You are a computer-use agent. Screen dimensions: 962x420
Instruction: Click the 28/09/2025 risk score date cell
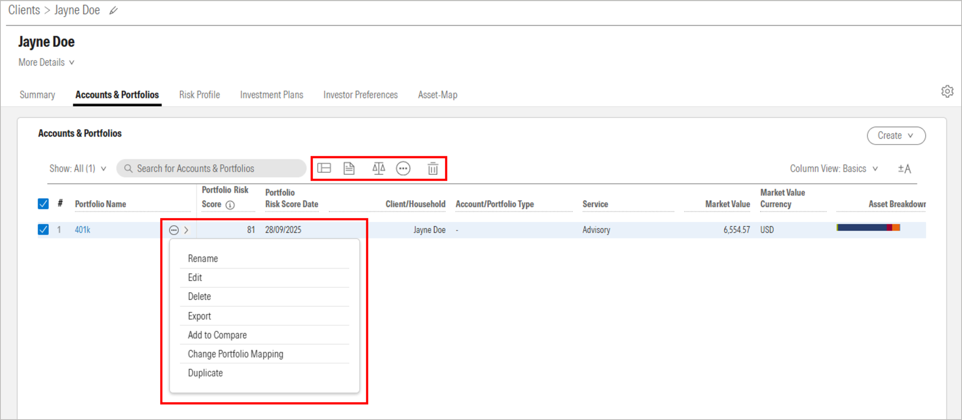pyautogui.click(x=283, y=230)
